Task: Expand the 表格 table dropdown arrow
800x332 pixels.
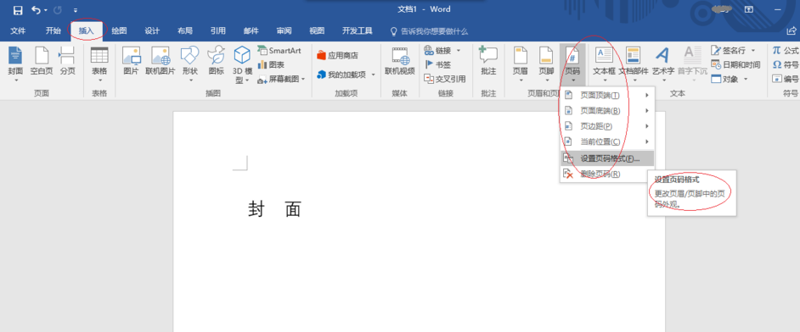Action: pyautogui.click(x=99, y=80)
